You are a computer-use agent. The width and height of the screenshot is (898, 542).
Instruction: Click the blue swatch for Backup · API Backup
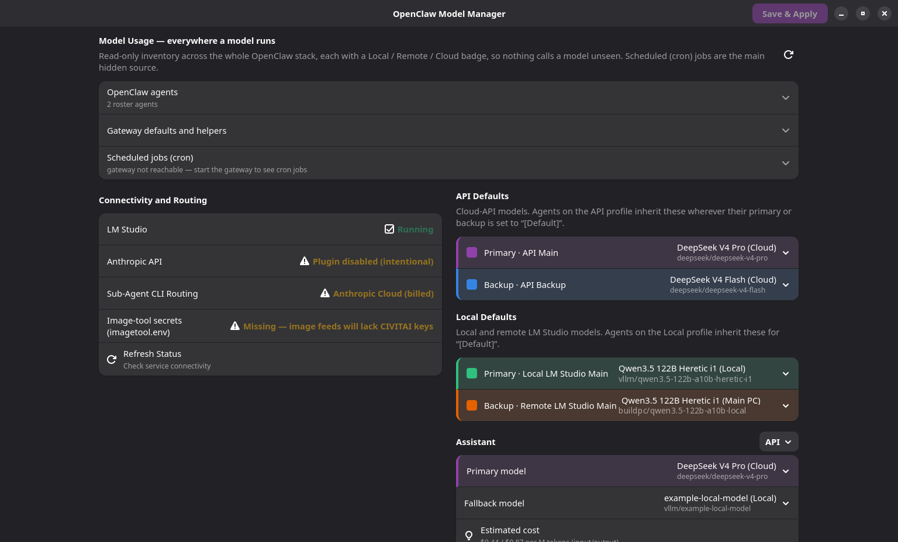[x=472, y=285]
